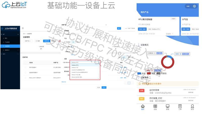This screenshot has height=114, width=202.
Task: Expand the 数据统计 sidebar menu
Action: click(x=10, y=50)
